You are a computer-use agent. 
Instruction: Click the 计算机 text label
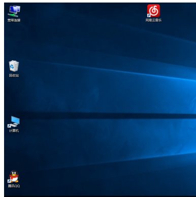point(14,131)
